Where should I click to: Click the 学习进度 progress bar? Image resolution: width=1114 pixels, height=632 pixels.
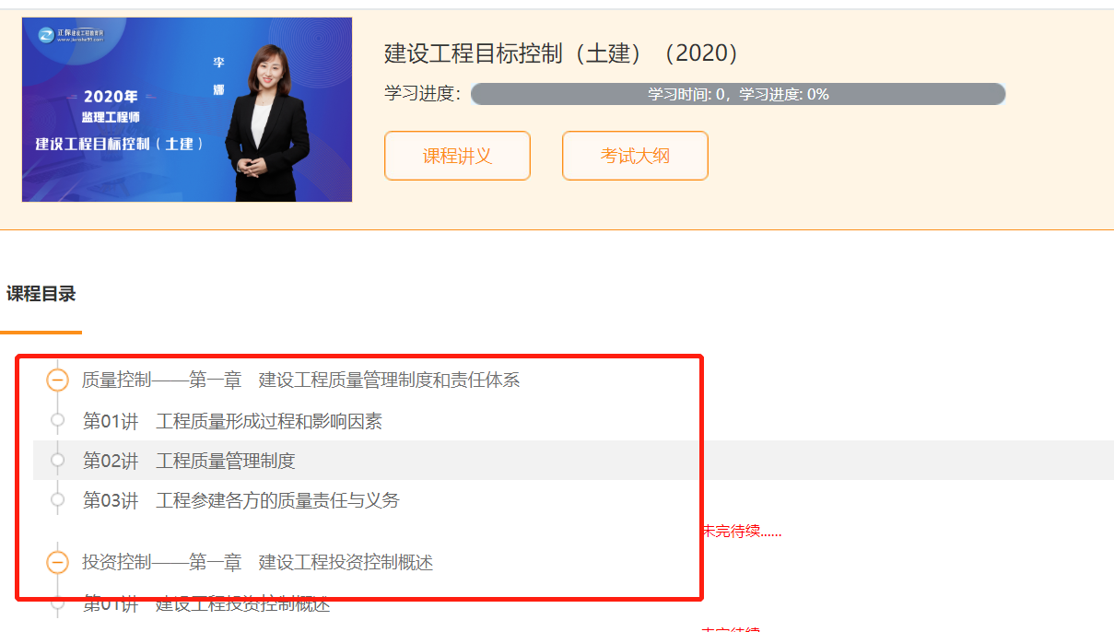(737, 93)
